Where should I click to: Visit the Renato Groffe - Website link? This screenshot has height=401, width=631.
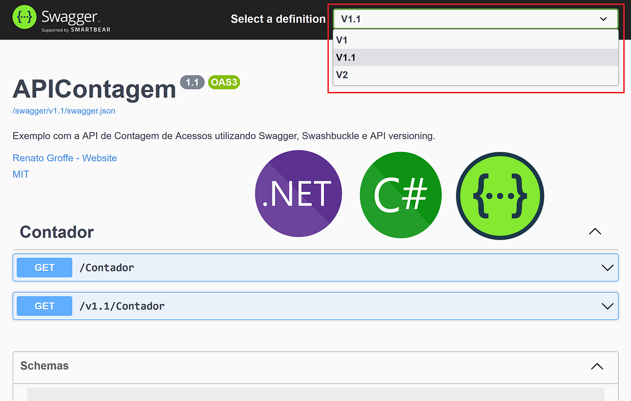click(65, 158)
